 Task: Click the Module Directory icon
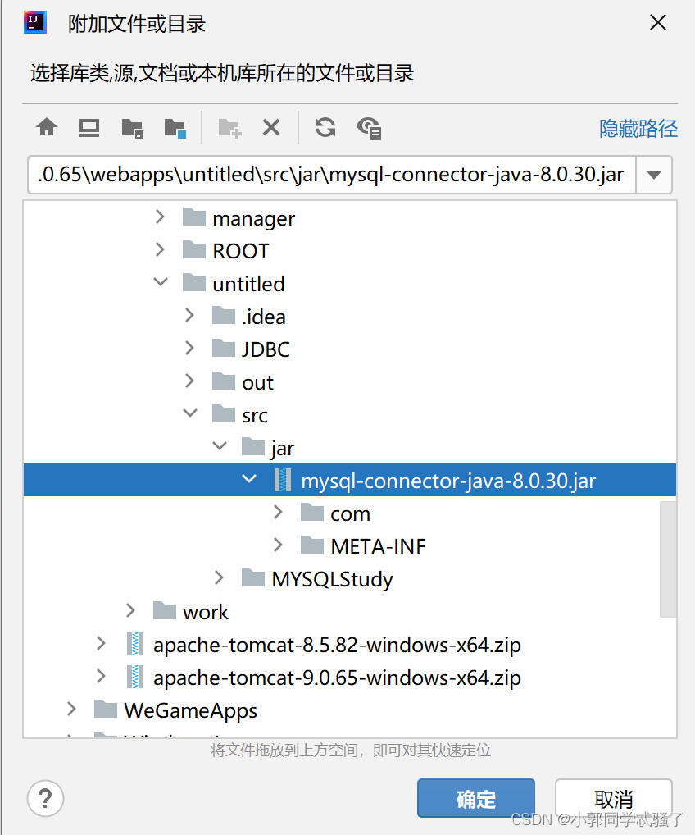(175, 127)
